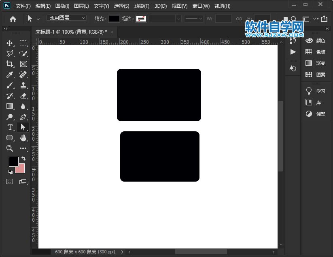Click the pink background color swatch
The height and width of the screenshot is (257, 333).
tap(20, 169)
